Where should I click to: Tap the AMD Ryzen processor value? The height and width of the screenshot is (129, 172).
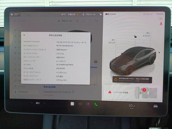pos(62,50)
